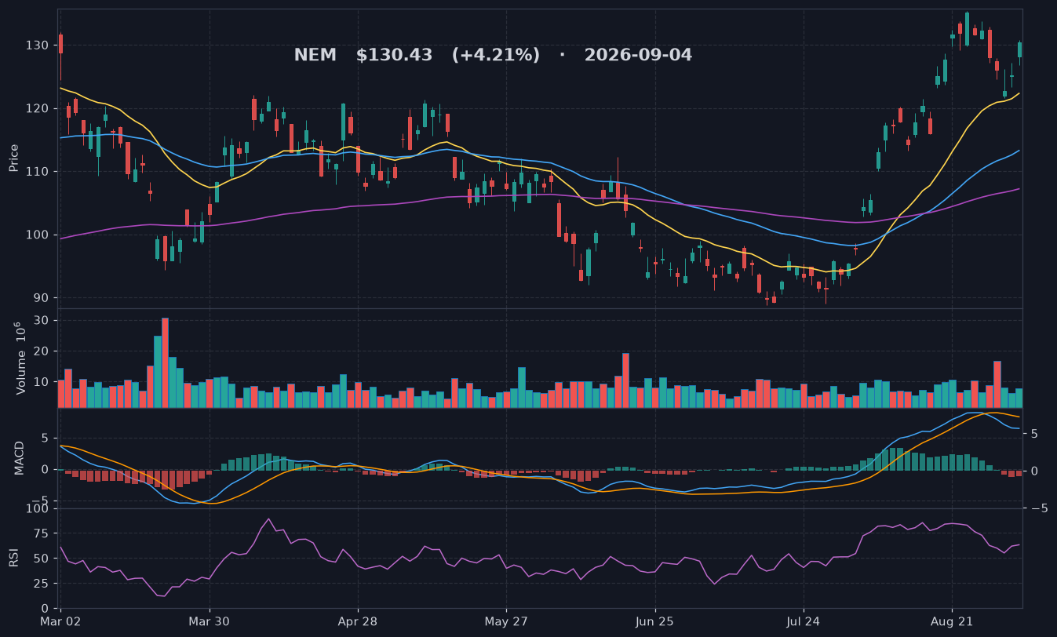
Task: Click the Price axis label
Action: (x=14, y=158)
